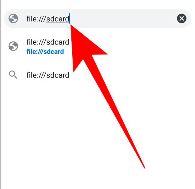Viewport: 195px width, 189px height.
Task: Choose the file:///sdcard text next to the magnifier
Action: (48, 75)
